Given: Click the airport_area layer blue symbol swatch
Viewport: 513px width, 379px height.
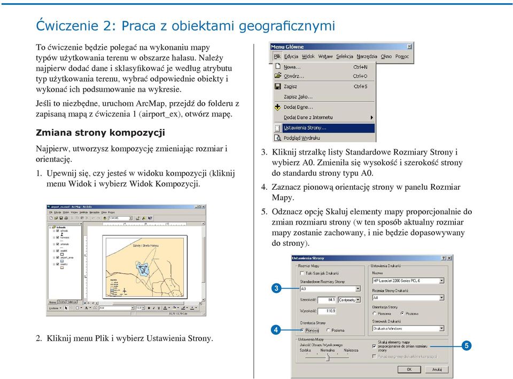Looking at the screenshot, I should 62,261.
